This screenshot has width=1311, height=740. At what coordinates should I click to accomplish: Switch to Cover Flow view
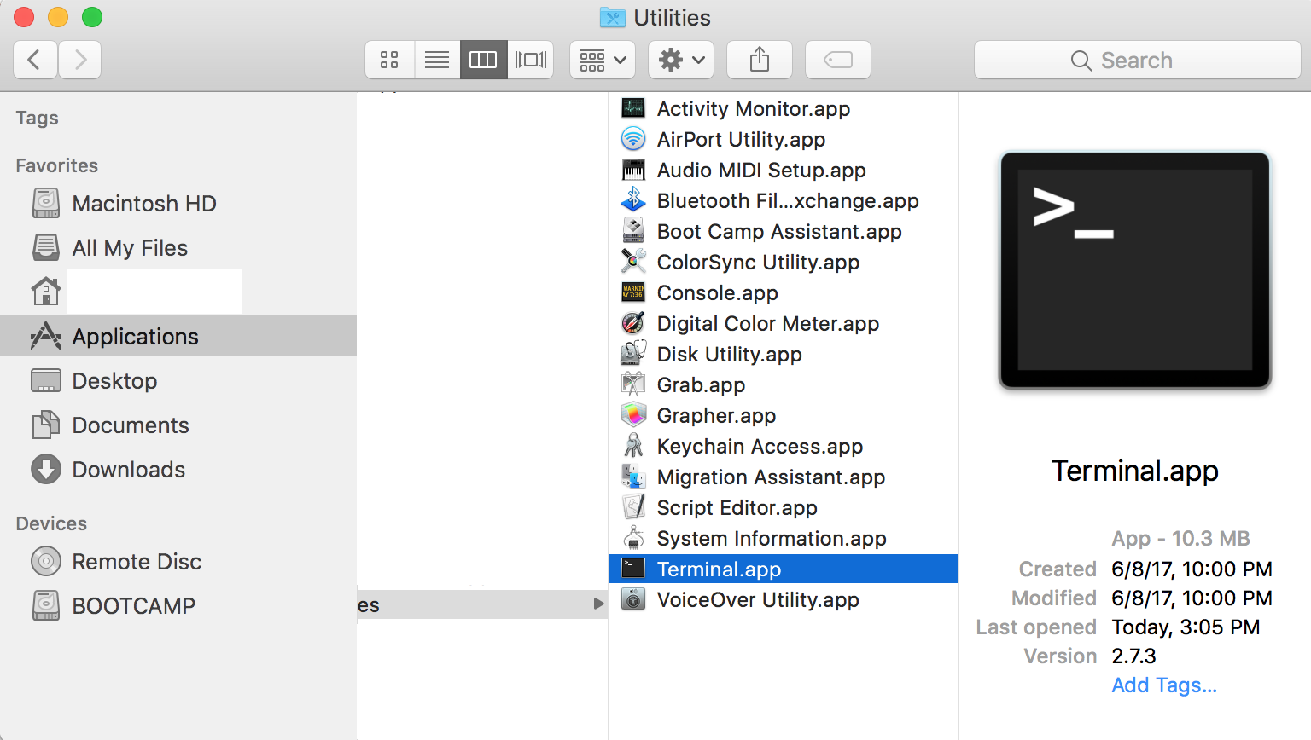coord(531,60)
